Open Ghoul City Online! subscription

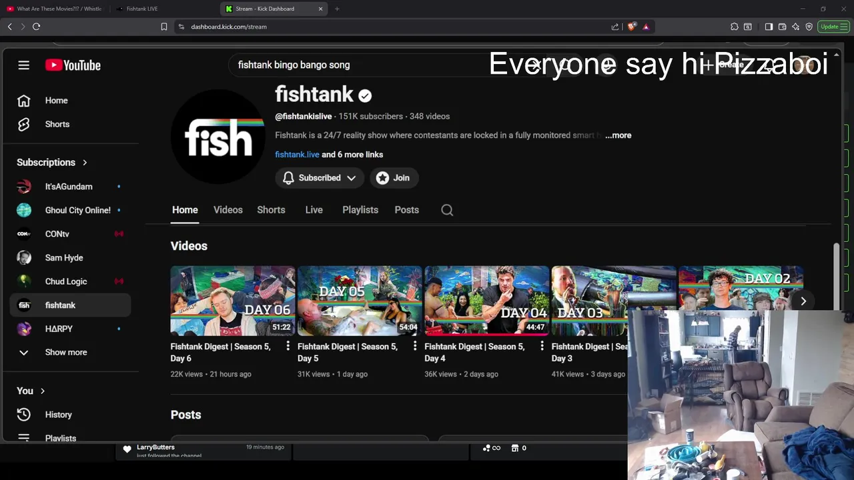(70, 211)
